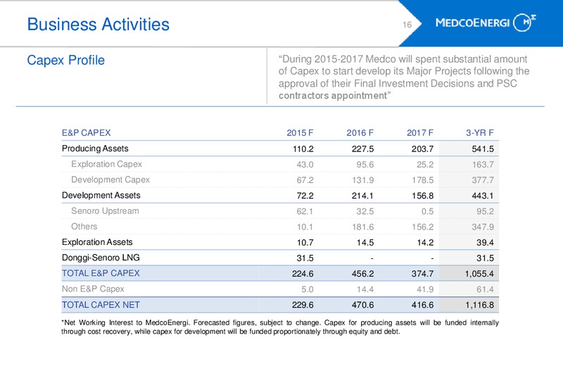Click the Producing Assets row label
The height and width of the screenshot is (390, 563).
click(95, 149)
